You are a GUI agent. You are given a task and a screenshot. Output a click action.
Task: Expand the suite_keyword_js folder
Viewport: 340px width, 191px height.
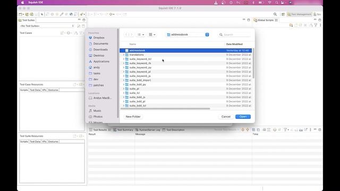click(124, 76)
